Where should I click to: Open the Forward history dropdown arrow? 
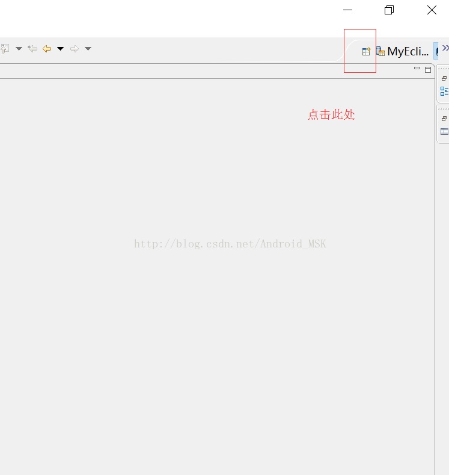[x=88, y=49]
